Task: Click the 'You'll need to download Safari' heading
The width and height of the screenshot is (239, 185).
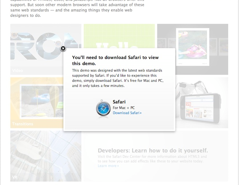Action: pos(116,61)
